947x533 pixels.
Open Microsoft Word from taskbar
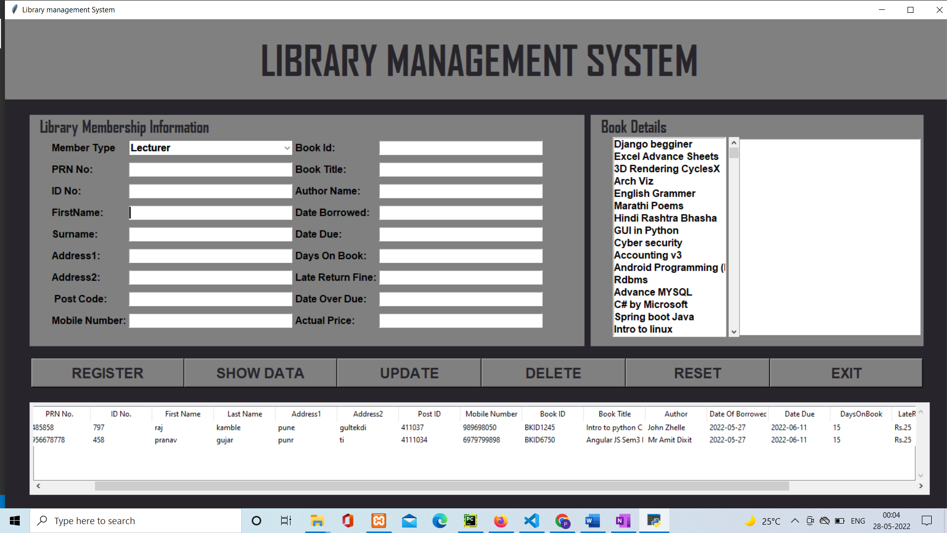593,521
